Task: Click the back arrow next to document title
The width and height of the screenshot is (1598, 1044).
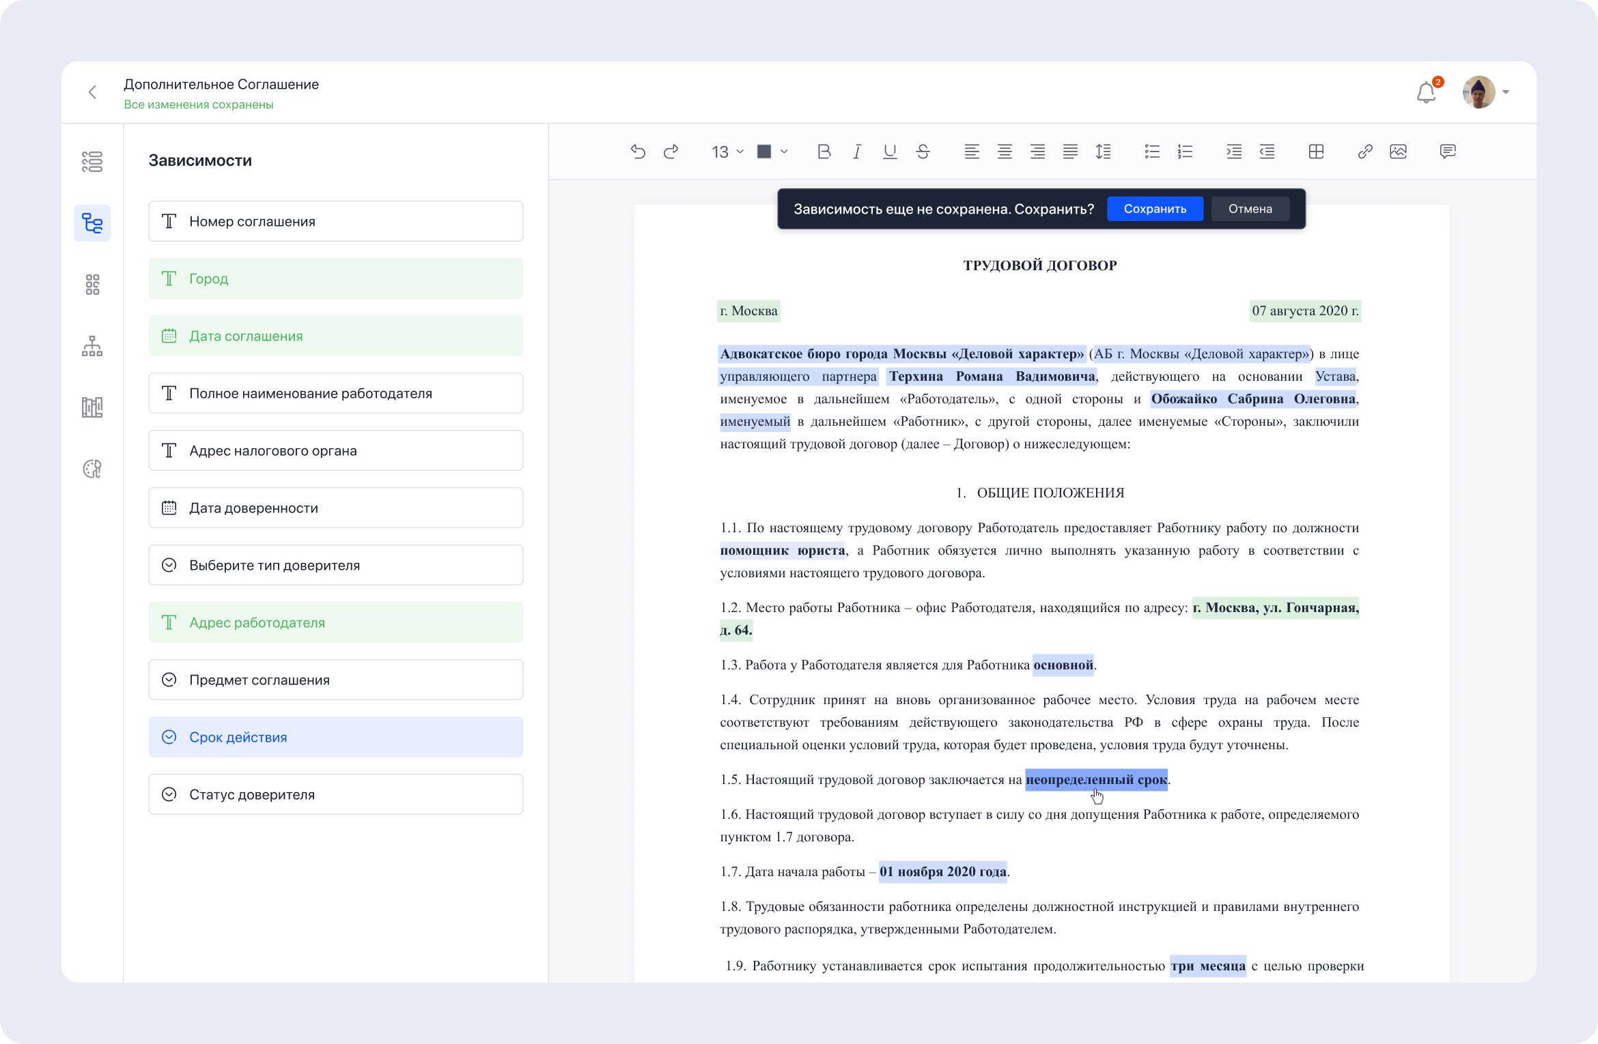Action: click(x=92, y=93)
